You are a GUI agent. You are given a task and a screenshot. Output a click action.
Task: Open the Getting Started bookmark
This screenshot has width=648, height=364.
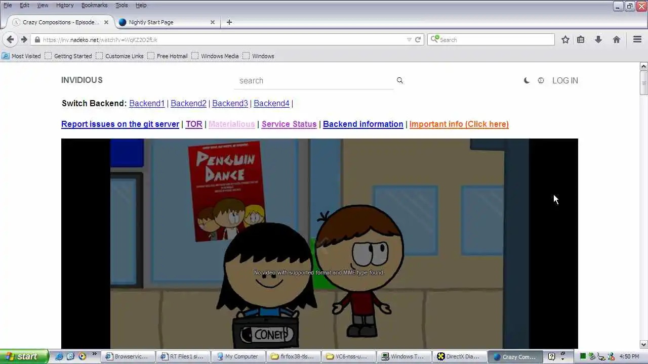[68, 56]
